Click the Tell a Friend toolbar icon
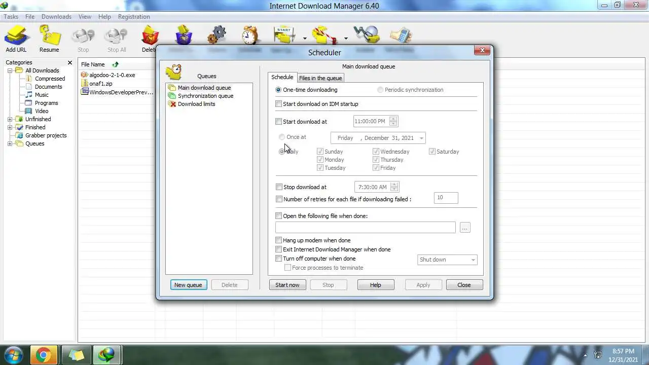Screen dimensions: 649x365 click(400, 35)
